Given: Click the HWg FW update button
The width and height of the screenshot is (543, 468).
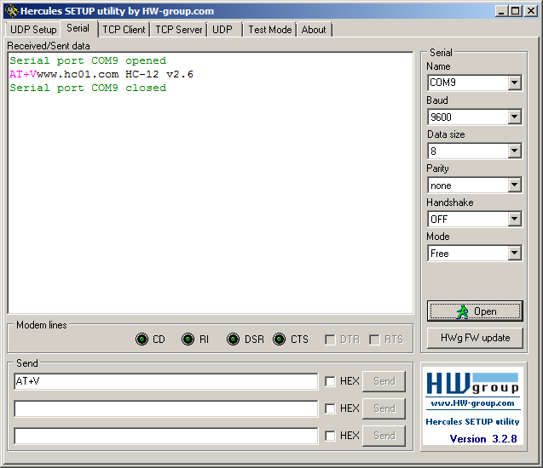Looking at the screenshot, I should [x=475, y=338].
